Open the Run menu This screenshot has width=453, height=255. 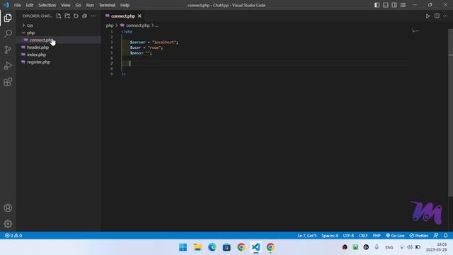tap(90, 5)
